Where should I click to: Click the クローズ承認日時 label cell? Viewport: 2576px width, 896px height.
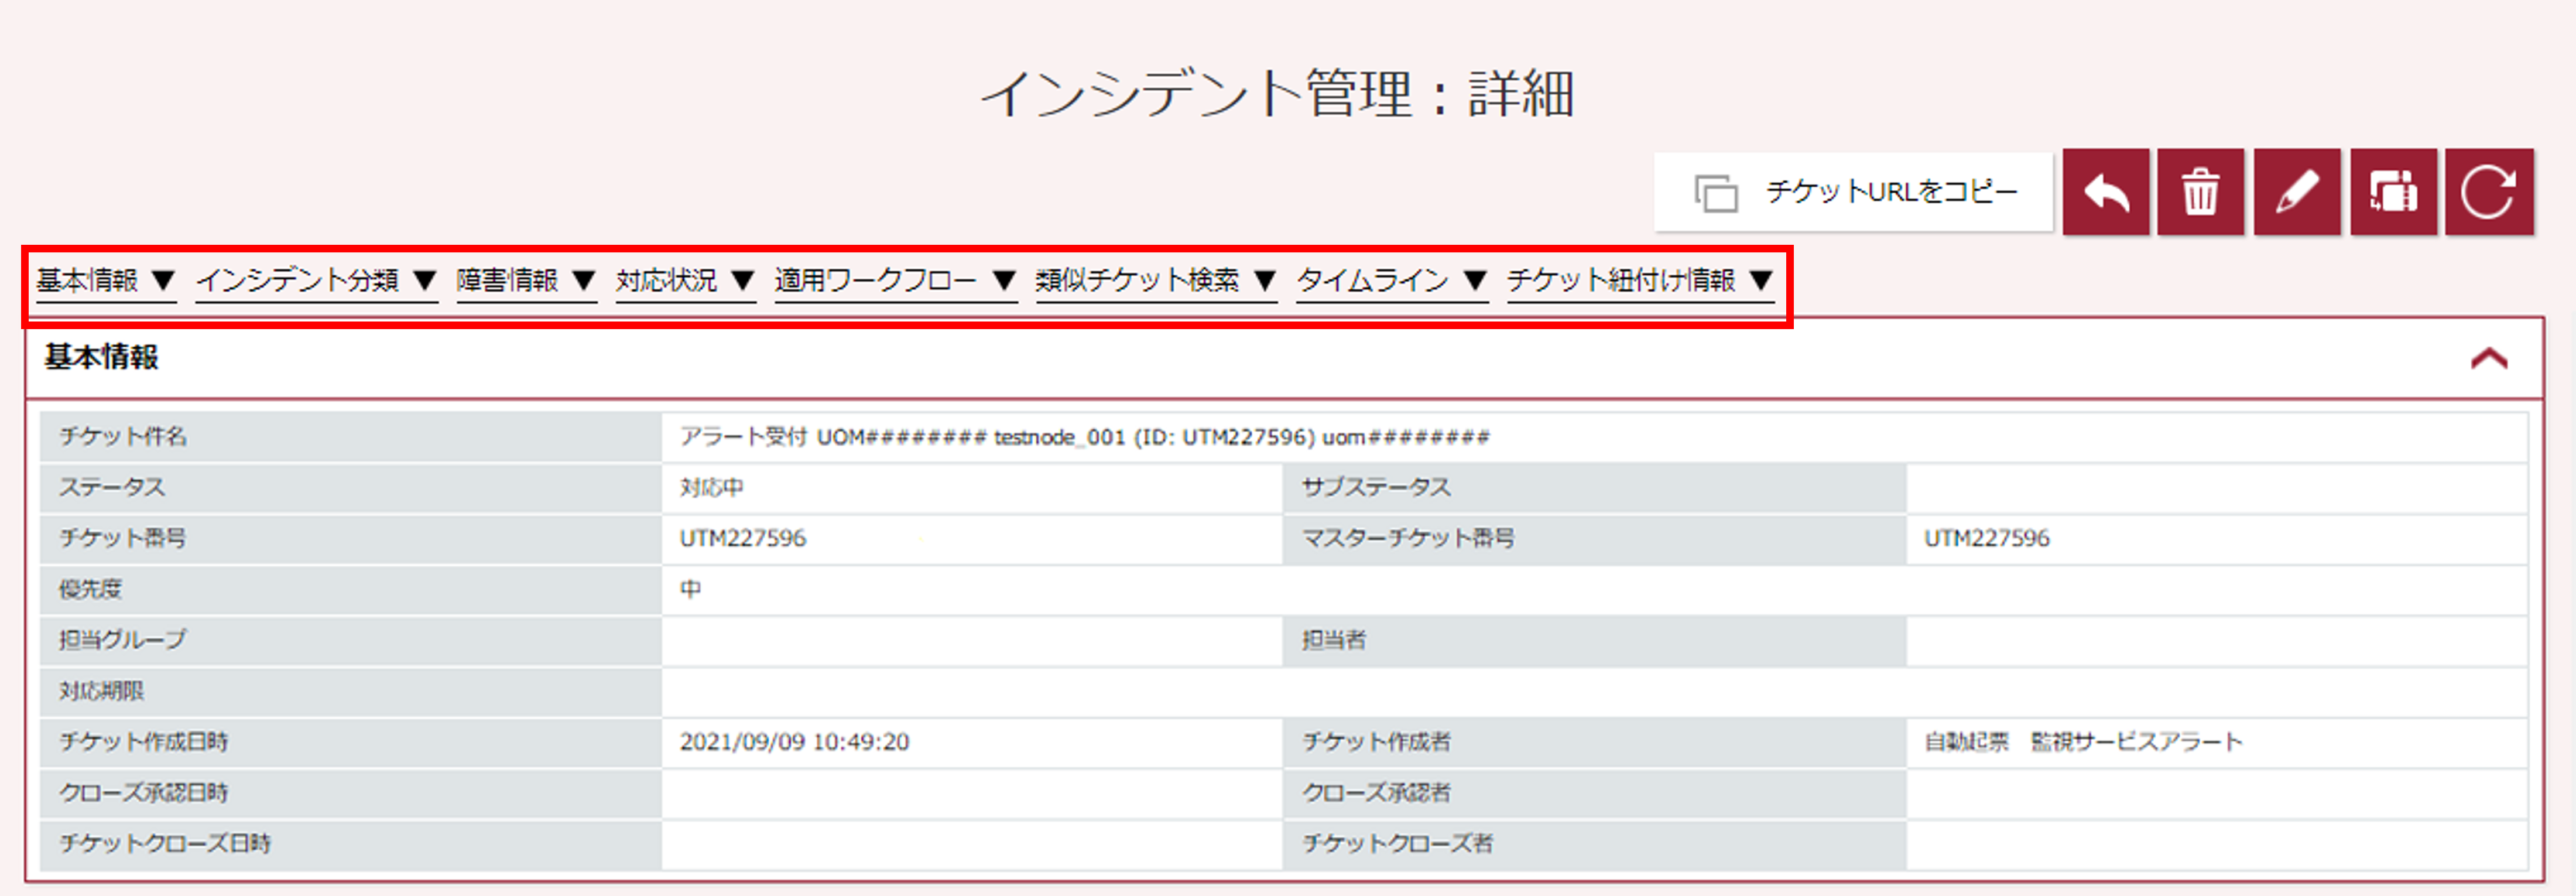[x=350, y=793]
